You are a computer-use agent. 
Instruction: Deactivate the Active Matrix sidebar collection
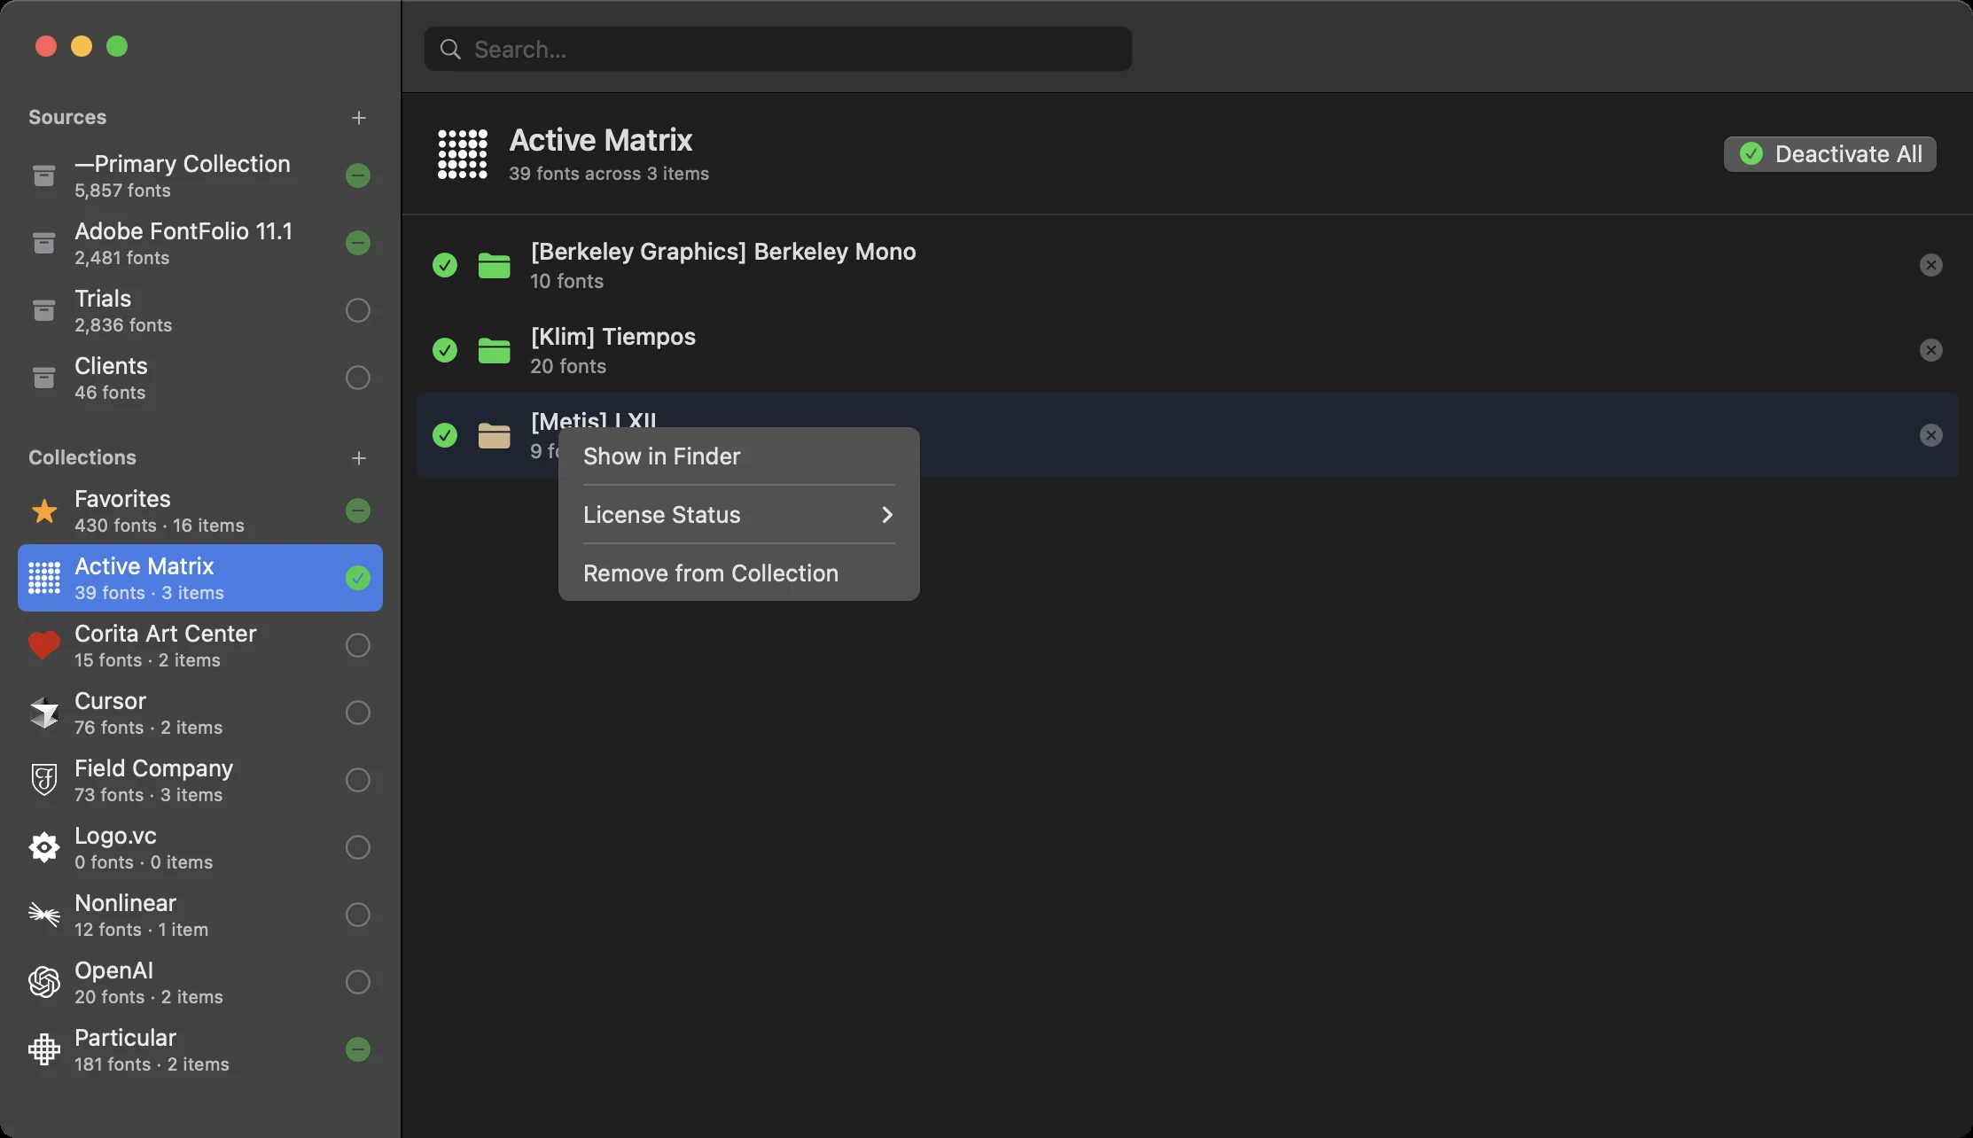point(358,578)
